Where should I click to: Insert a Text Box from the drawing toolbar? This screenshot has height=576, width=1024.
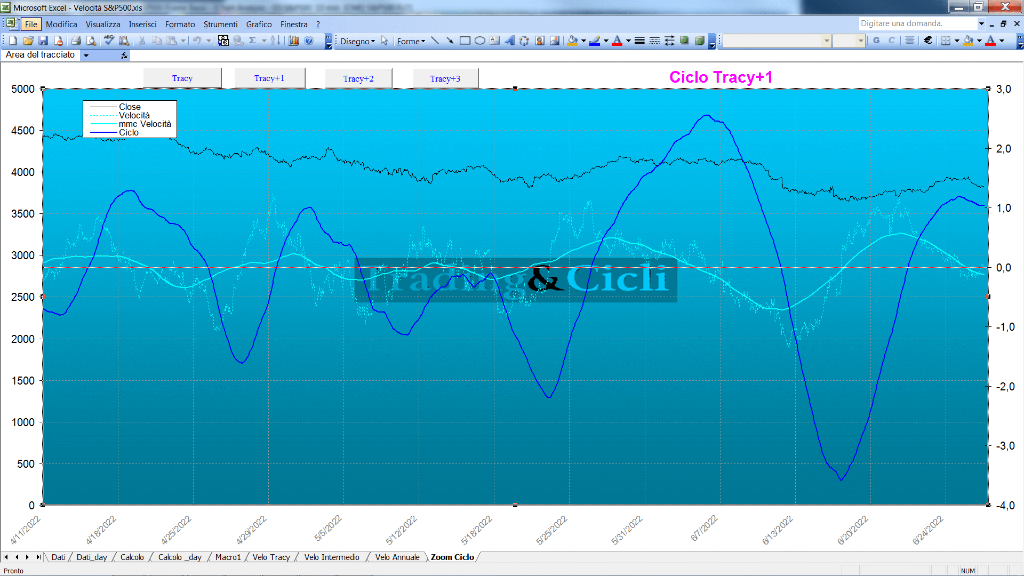[x=494, y=41]
